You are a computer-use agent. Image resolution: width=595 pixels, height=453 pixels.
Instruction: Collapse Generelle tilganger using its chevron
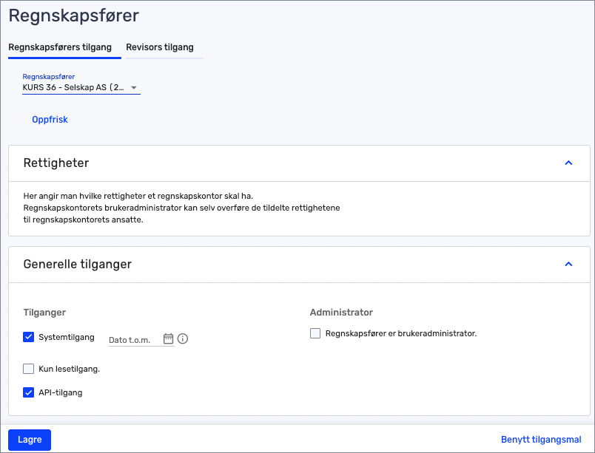(x=568, y=264)
